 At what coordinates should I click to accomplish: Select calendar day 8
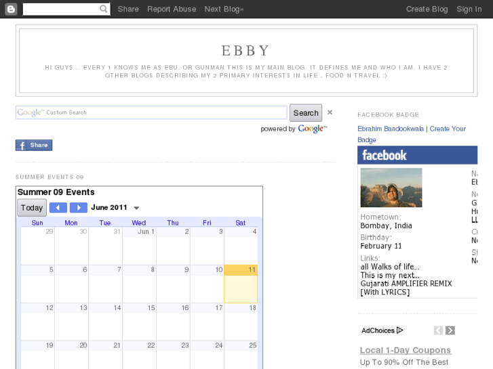139,284
